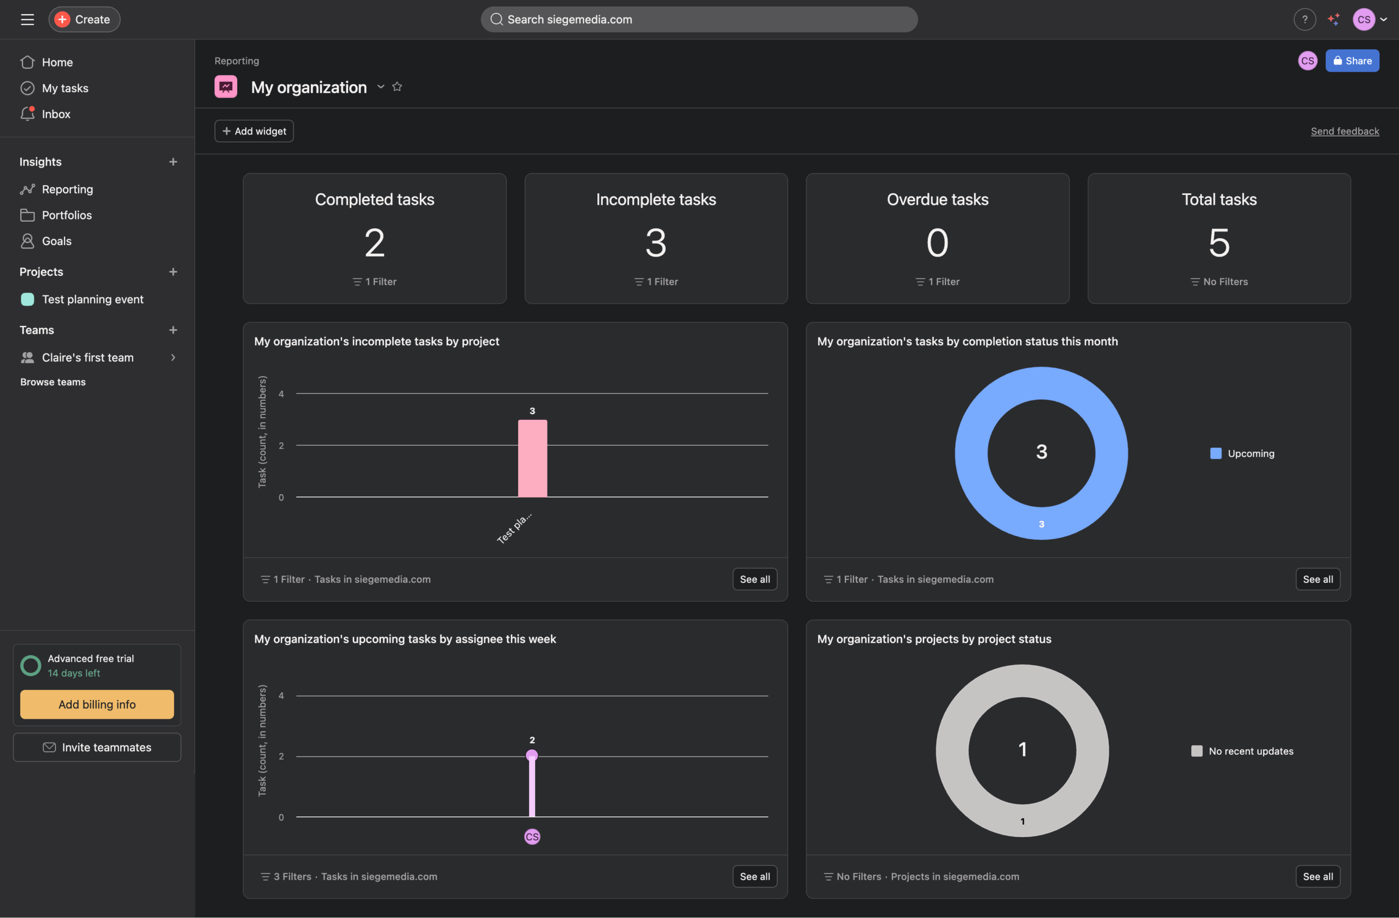Open the help question mark icon

[x=1305, y=19]
